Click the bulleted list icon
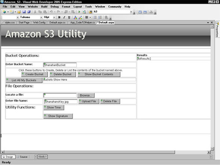 click(x=95, y=17)
